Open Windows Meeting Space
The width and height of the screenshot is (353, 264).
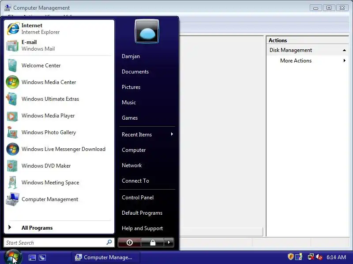tap(59, 183)
